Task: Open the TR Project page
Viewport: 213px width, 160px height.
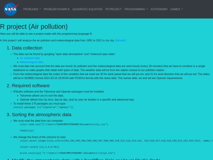Action: click(113, 9)
